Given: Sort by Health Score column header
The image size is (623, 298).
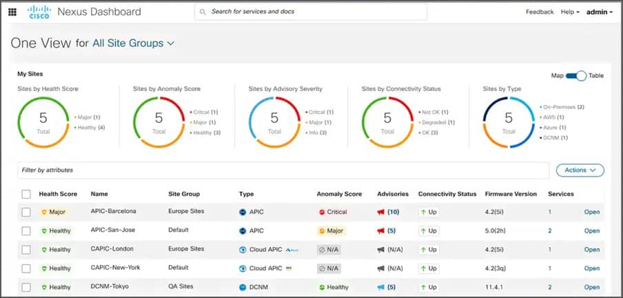Looking at the screenshot, I should coord(58,194).
